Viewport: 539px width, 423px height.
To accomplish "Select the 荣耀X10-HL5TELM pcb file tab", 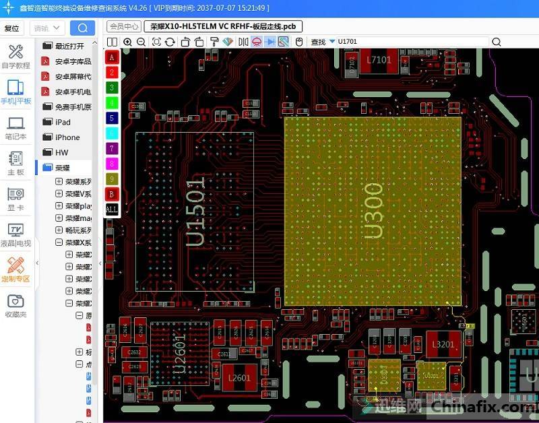I will pyautogui.click(x=223, y=26).
